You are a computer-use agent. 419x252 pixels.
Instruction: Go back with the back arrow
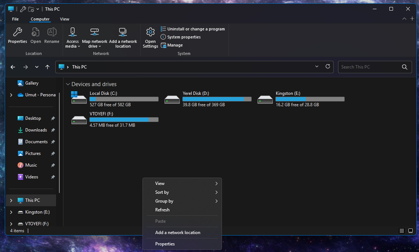coord(13,67)
